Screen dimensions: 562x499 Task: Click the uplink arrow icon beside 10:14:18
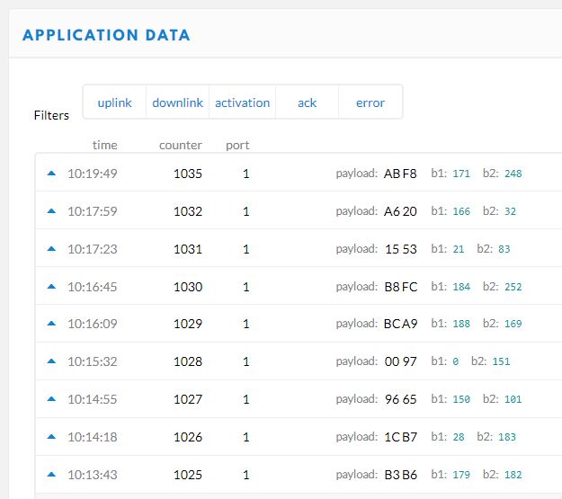[51, 437]
